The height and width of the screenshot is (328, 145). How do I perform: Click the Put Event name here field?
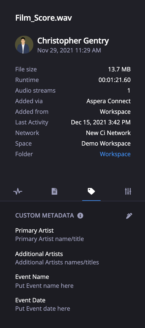click(x=44, y=286)
